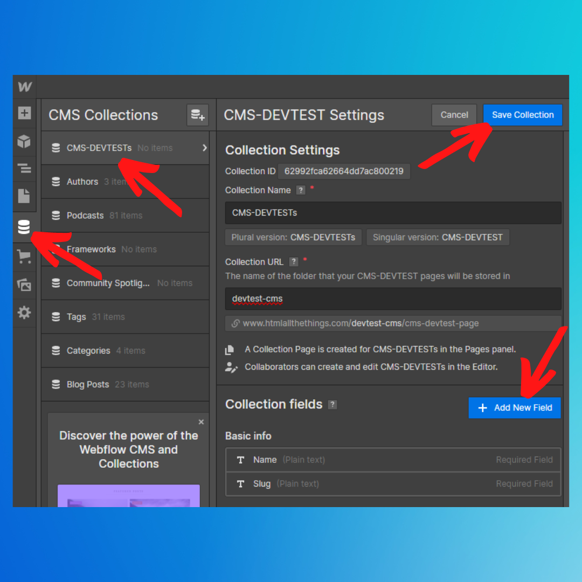The image size is (582, 582).
Task: Cancel the collection settings changes
Action: [x=454, y=115]
